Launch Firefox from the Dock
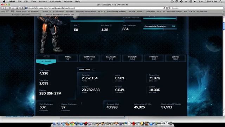The height and width of the screenshot is (127, 225). pos(68,123)
